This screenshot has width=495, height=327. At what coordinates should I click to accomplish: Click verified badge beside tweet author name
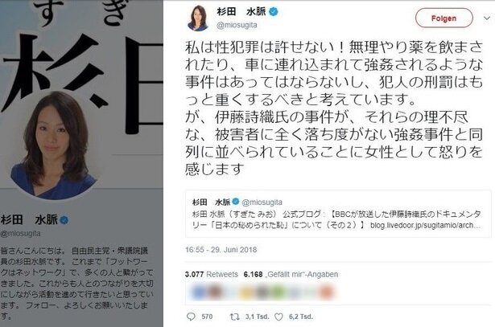(274, 12)
